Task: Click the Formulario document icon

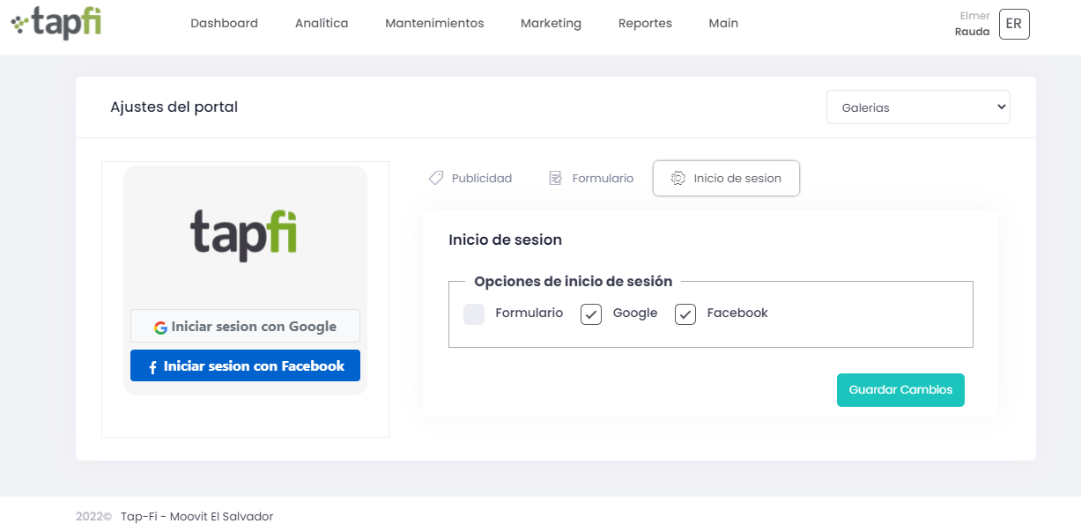Action: point(555,177)
